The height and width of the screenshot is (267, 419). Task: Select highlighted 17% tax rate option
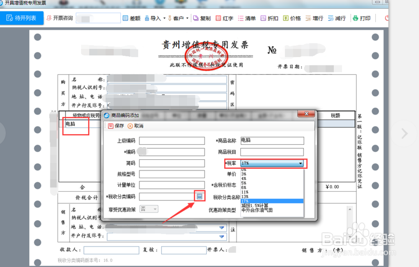click(x=272, y=201)
